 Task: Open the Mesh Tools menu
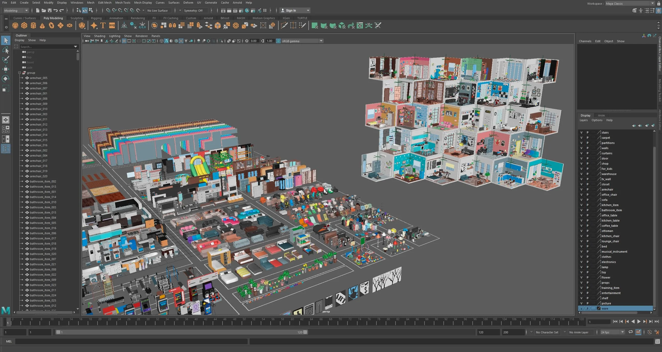click(123, 3)
